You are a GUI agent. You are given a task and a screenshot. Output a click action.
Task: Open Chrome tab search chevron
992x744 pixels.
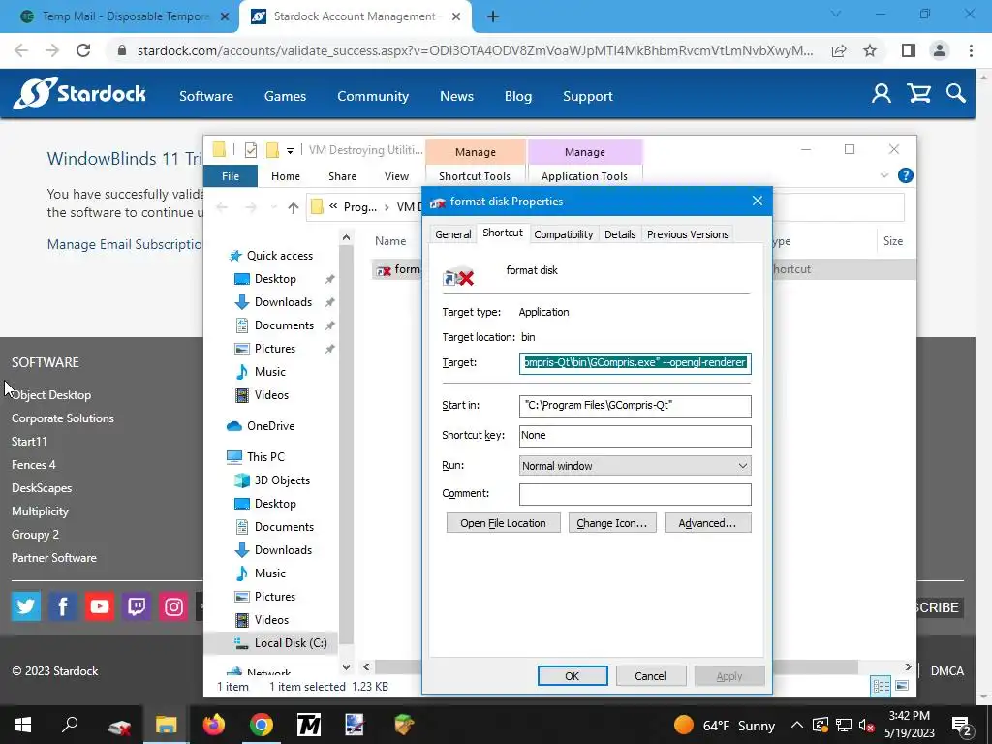[836, 14]
